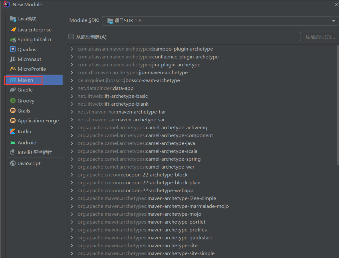Click the Spring Initializr leaf icon
The height and width of the screenshot is (258, 339).
[x=13, y=40]
